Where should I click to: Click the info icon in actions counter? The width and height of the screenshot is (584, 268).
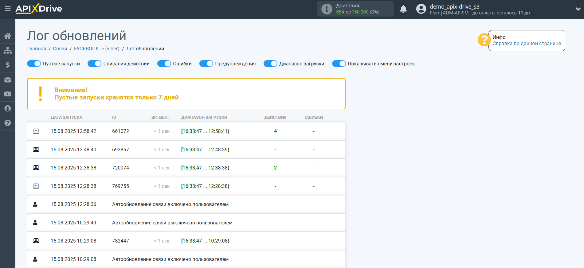pyautogui.click(x=327, y=9)
